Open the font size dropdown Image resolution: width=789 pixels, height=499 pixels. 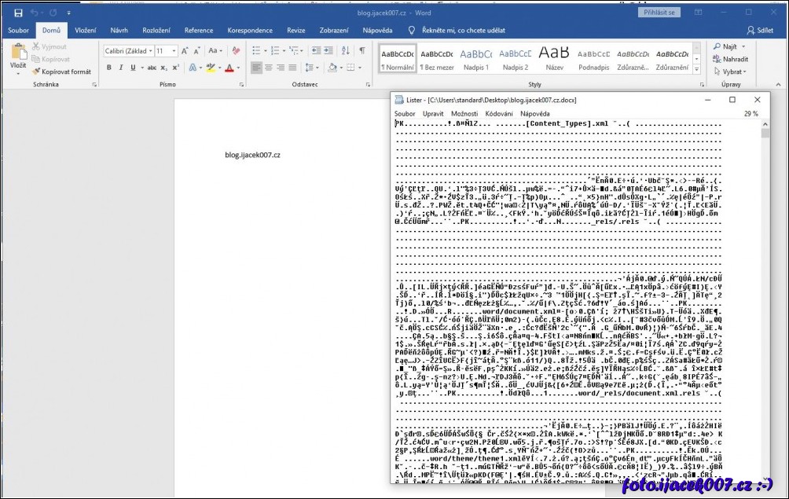point(166,51)
